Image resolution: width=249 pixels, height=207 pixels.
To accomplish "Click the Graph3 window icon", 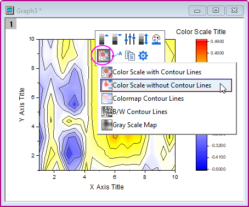I will tap(9, 10).
